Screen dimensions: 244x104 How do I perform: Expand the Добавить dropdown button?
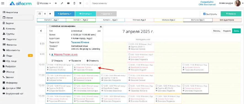65,14
